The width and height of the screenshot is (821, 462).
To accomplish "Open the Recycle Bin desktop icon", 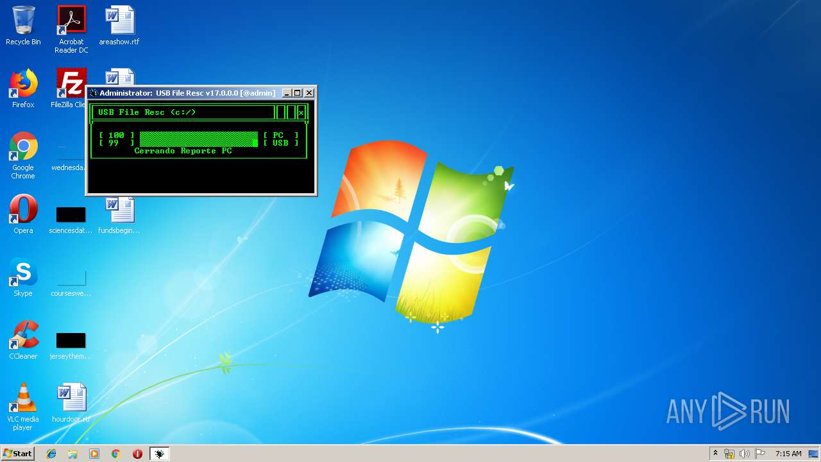I will tap(23, 26).
